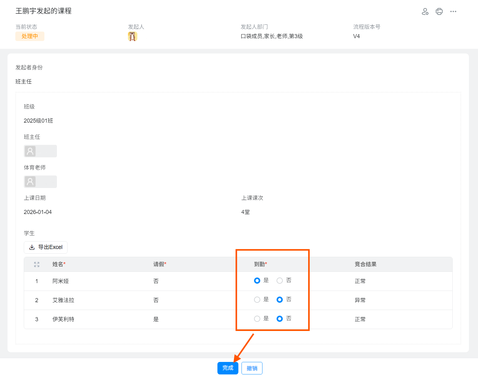Click the 体育老师 user avatar placeholder

30,182
